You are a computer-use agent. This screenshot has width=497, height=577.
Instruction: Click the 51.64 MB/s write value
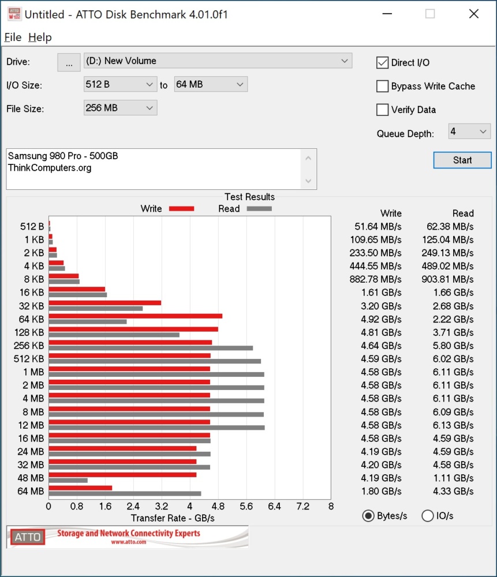[378, 226]
